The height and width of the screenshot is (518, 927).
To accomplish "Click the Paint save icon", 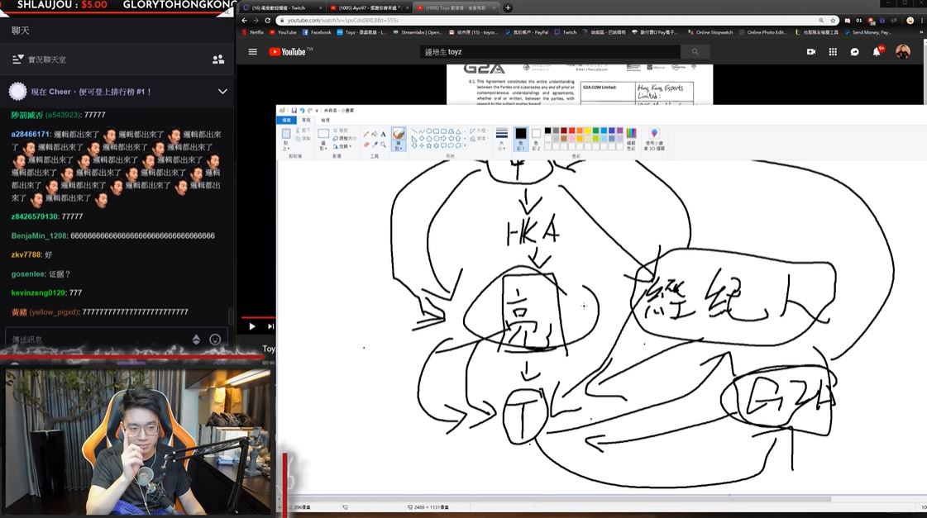I will coord(294,110).
